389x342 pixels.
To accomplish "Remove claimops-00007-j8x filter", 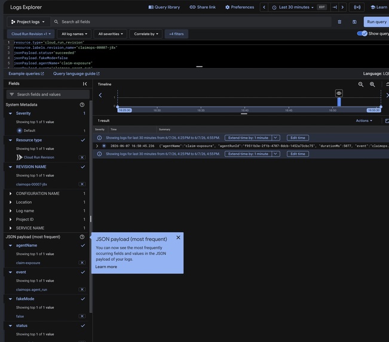I will (82, 184).
